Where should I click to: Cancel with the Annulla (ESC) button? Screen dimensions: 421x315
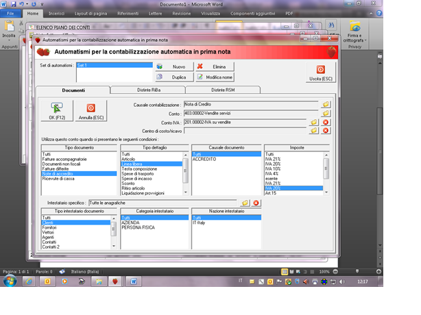(91, 111)
